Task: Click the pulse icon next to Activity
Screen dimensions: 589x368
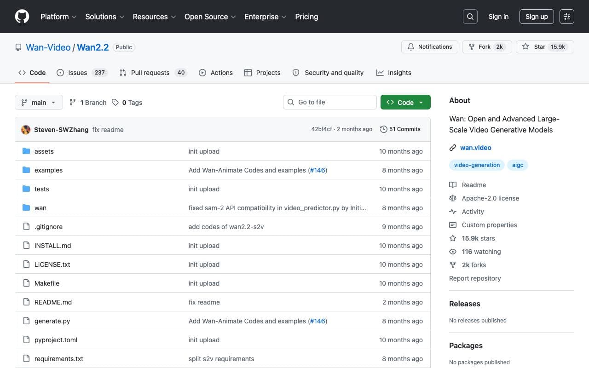Action: click(453, 212)
